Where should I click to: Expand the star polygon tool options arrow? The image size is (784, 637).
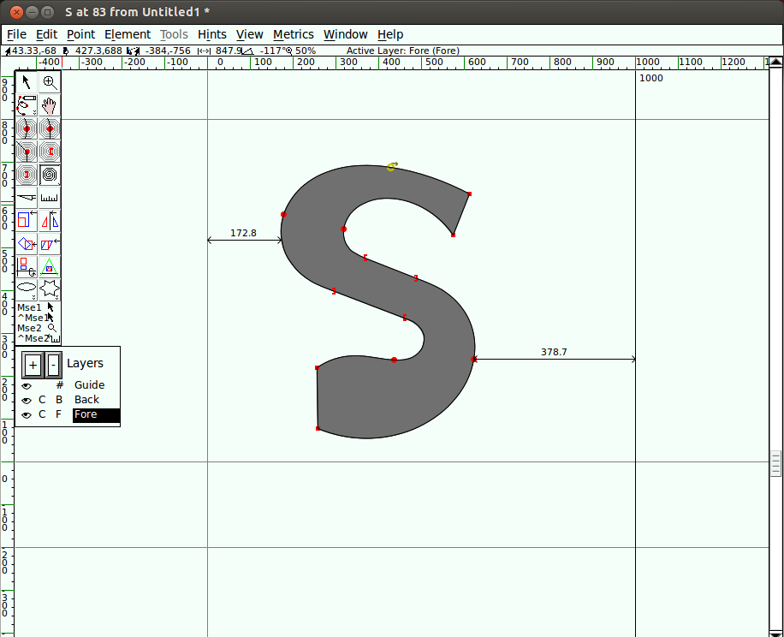point(57,297)
